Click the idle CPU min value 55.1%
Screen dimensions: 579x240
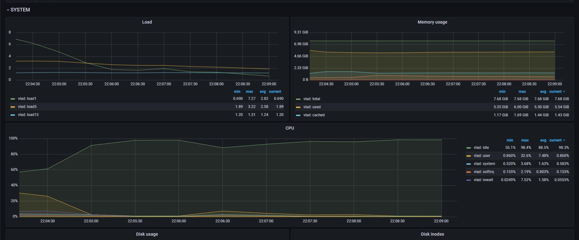click(510, 148)
